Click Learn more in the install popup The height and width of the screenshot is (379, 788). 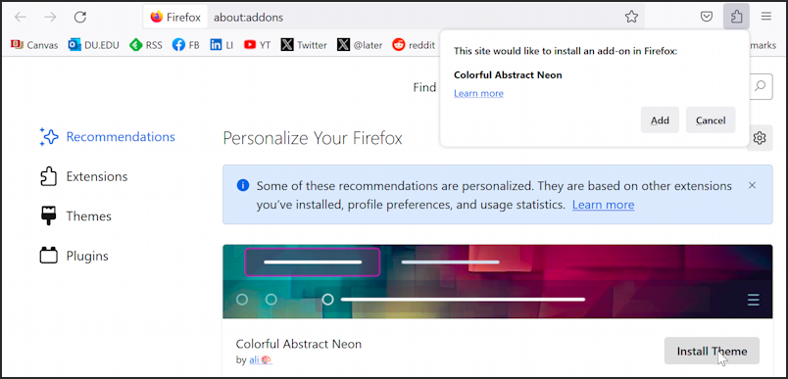[478, 93]
